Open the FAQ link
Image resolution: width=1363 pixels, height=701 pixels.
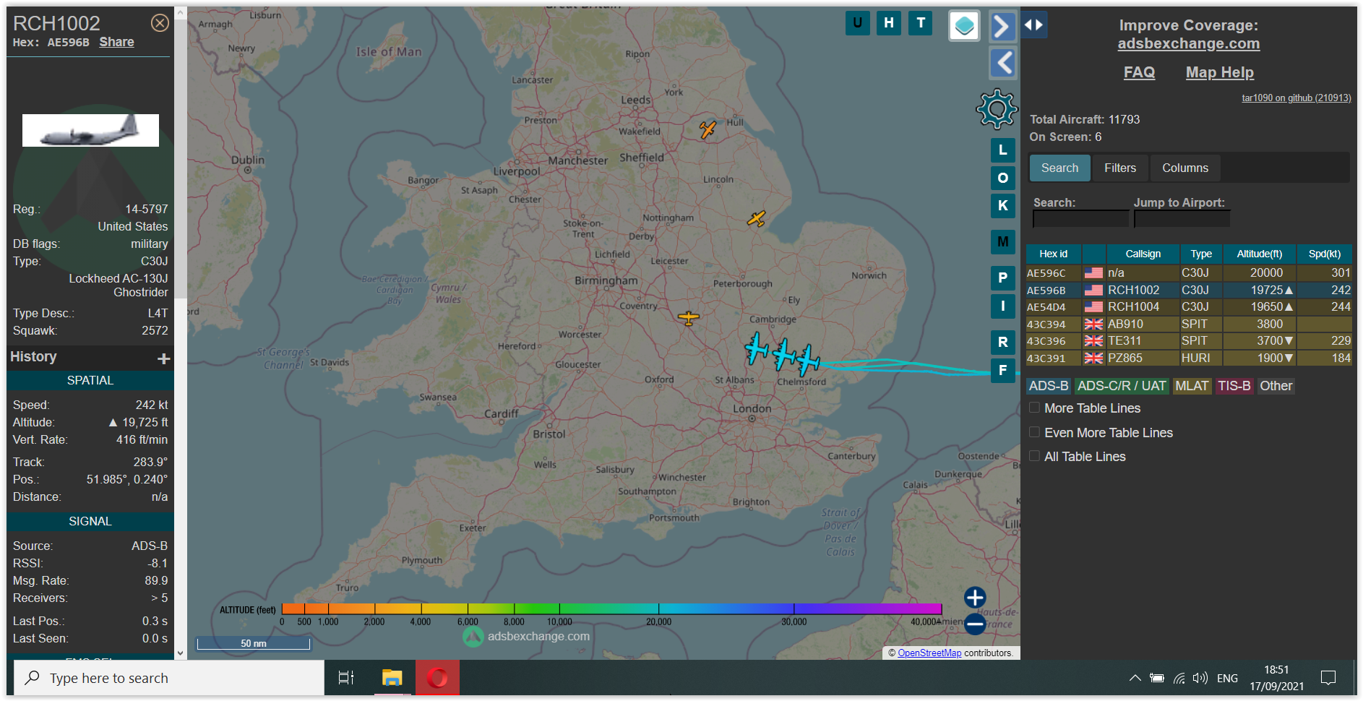(x=1139, y=72)
